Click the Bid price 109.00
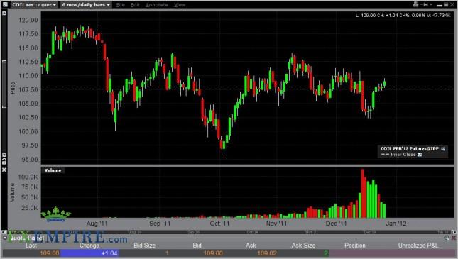Image resolution: width=458 pixels, height=259 pixels. (213, 253)
